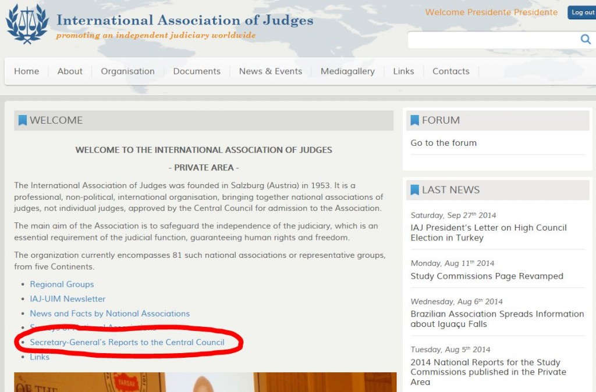
Task: Open the Home menu item
Action: click(x=27, y=71)
